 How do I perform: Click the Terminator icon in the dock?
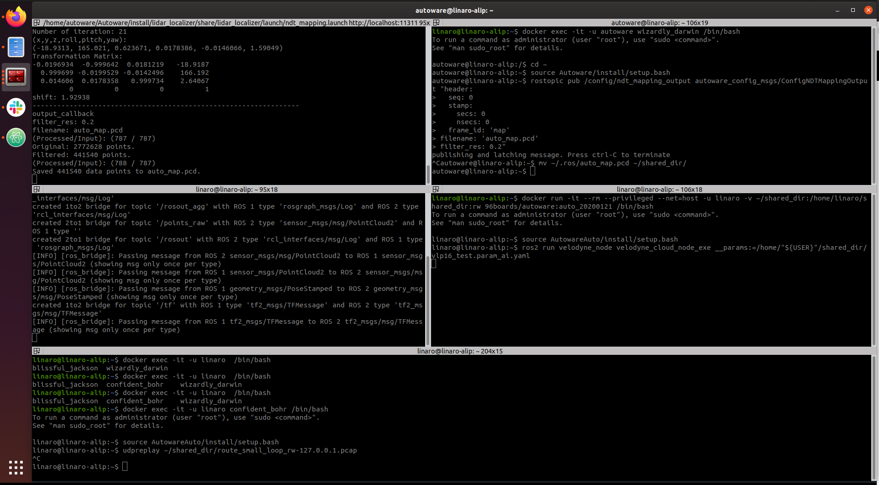pos(16,77)
